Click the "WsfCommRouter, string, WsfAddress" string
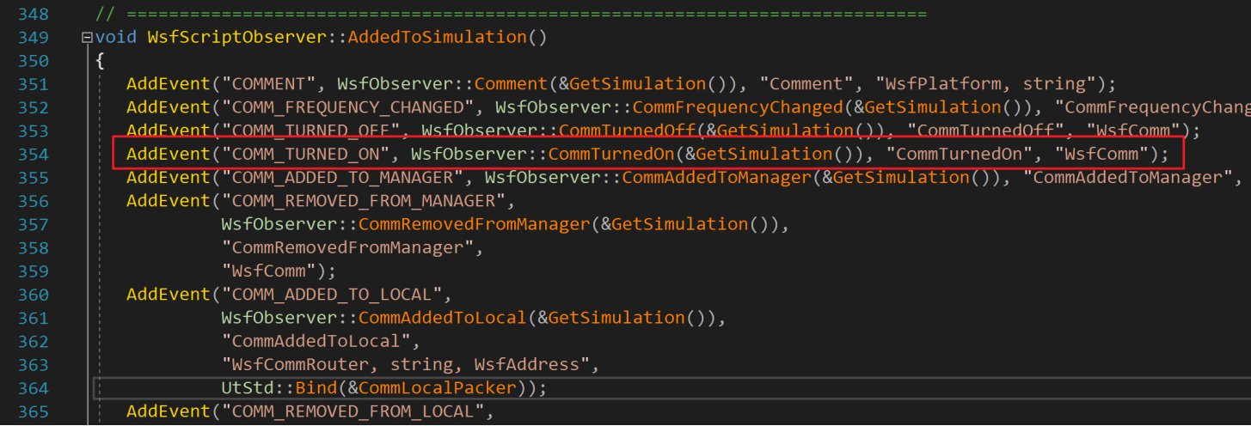 pos(408,365)
